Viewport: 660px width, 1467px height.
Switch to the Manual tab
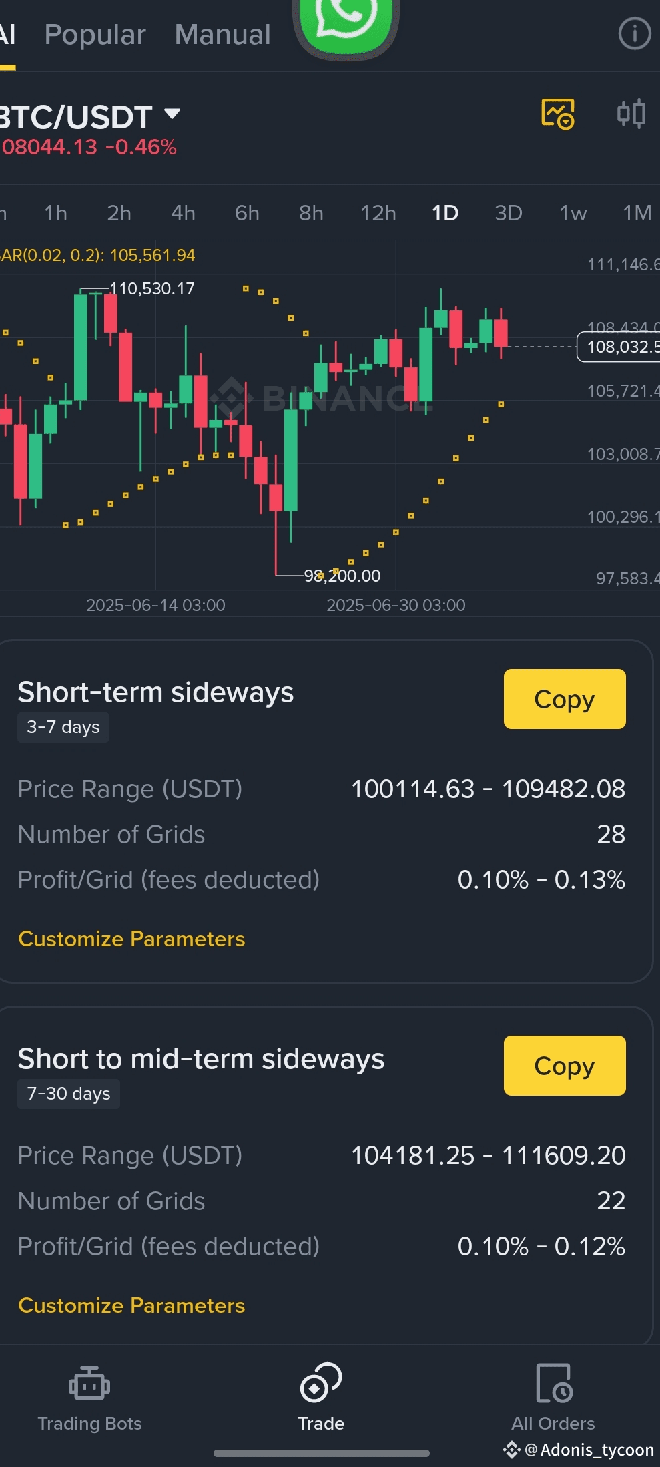[x=222, y=35]
